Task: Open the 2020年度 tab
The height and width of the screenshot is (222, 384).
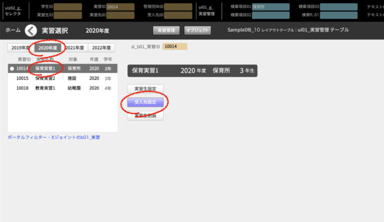Action: [x=48, y=48]
